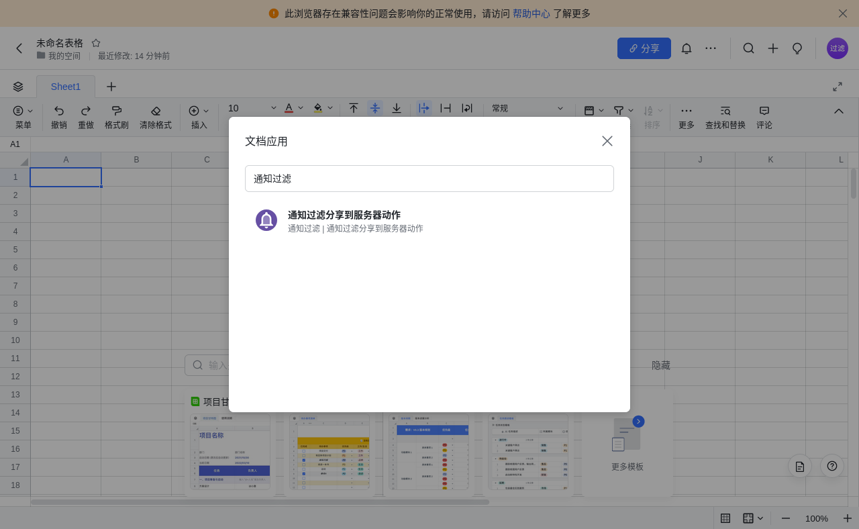This screenshot has height=529, width=859.
Task: Click the horizontal scrollbar
Action: pos(260,501)
